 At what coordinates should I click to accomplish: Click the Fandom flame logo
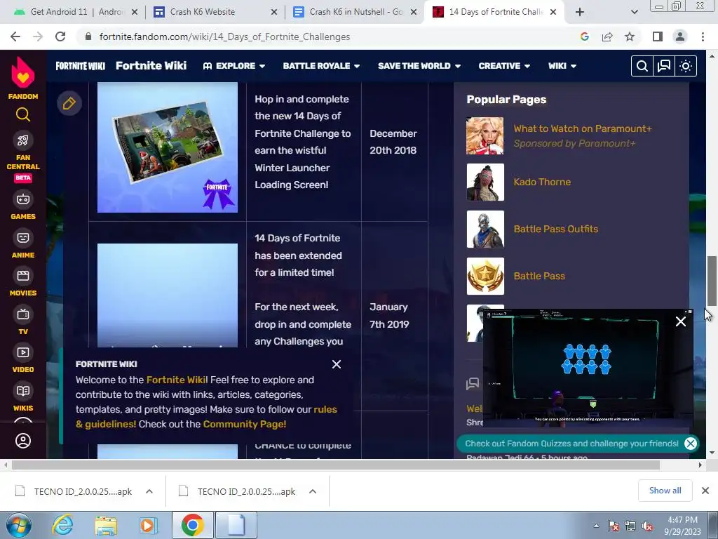click(x=23, y=72)
